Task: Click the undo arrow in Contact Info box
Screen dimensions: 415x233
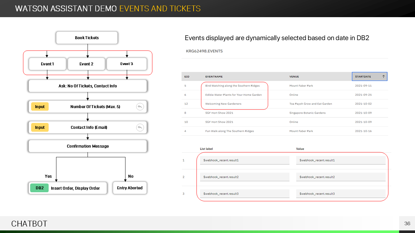Action: (x=140, y=128)
